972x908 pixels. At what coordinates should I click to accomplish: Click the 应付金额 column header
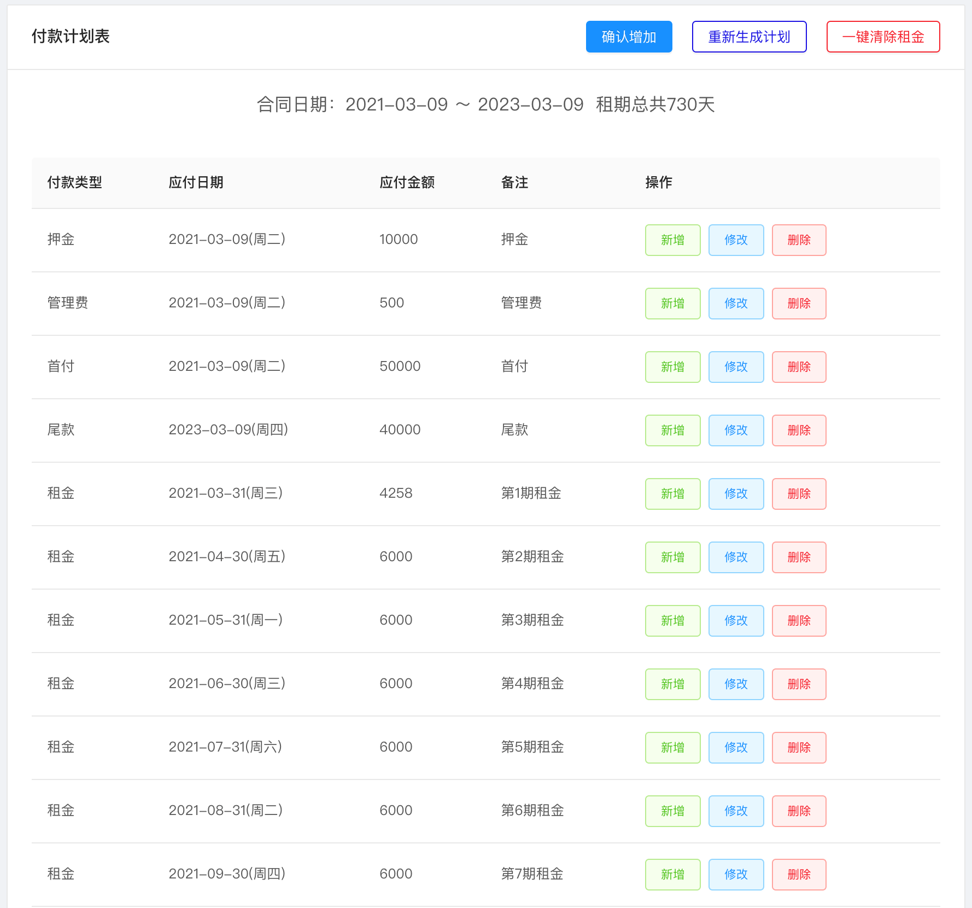coord(407,183)
